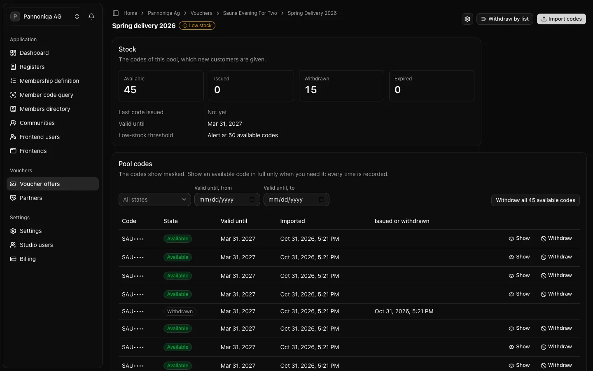This screenshot has width=593, height=371.
Task: Show the first code in the table
Action: click(519, 238)
